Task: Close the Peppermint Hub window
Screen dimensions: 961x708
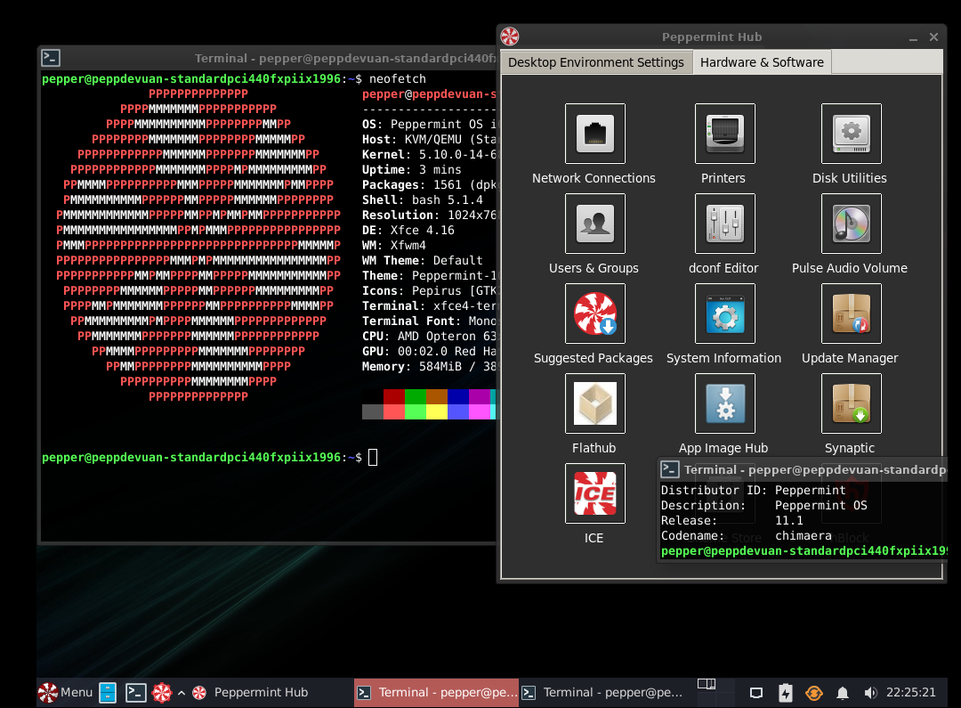Action: pyautogui.click(x=934, y=37)
